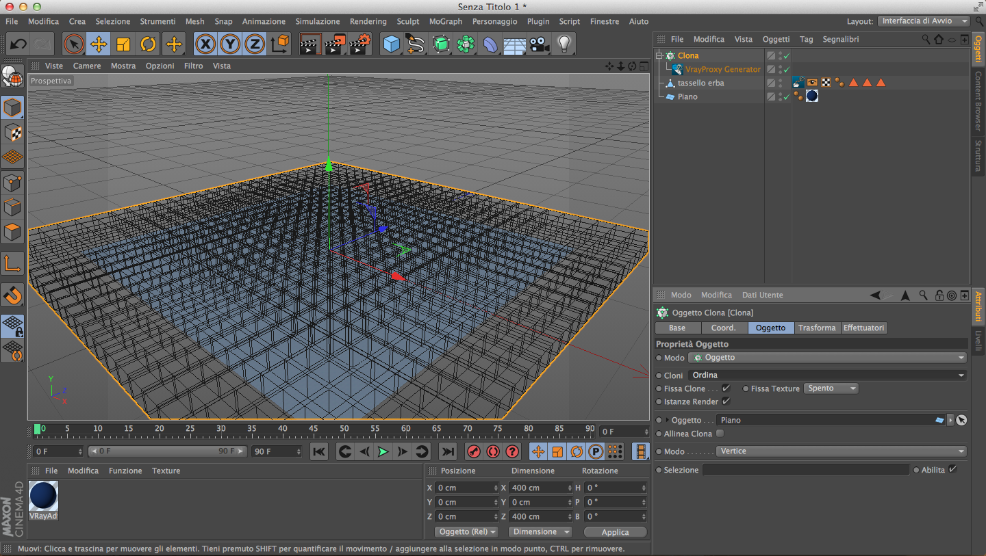Open the Cloni dropdown set to Ordina

(827, 375)
